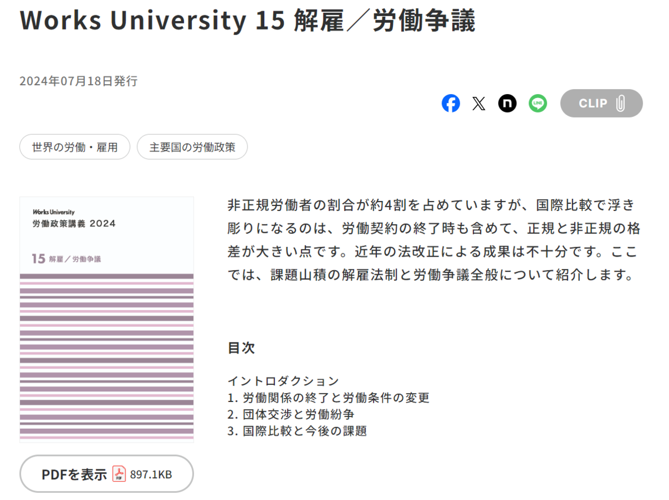
Task: Select section 1. 労働関係の終了と労働条件の変更
Action: coord(329,398)
